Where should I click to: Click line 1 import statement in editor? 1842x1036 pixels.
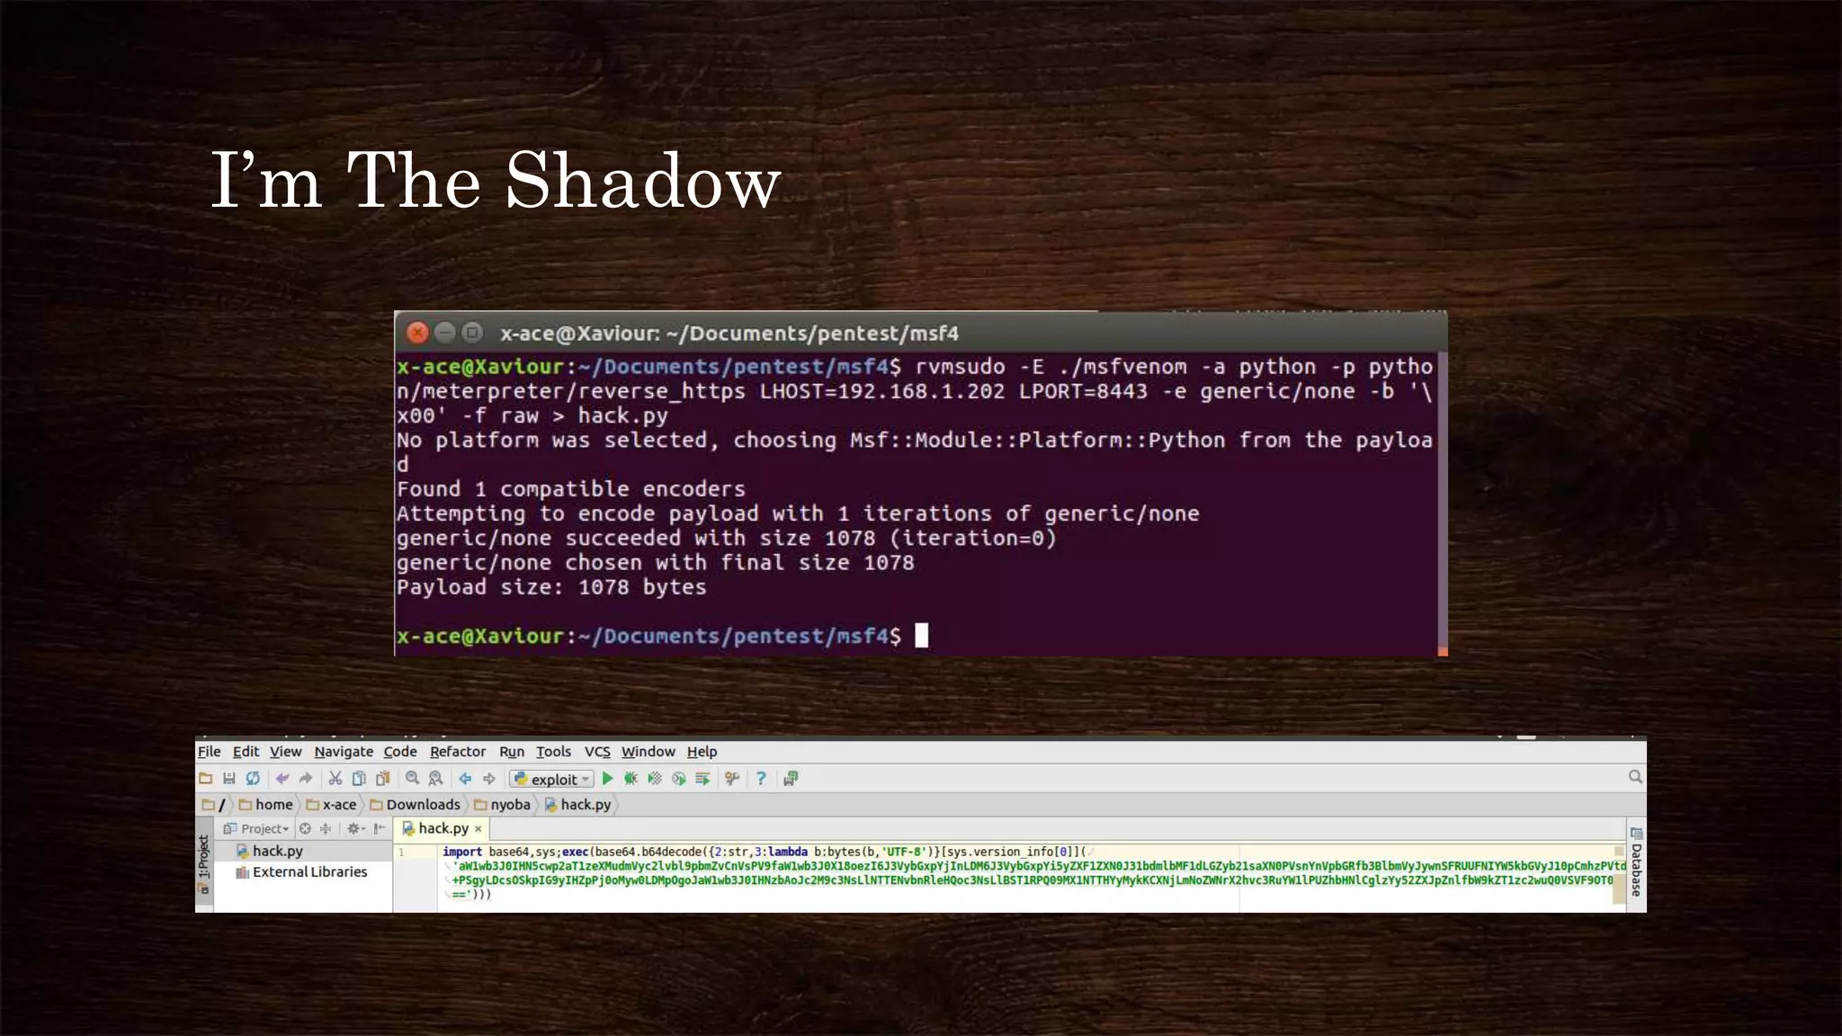tap(765, 852)
